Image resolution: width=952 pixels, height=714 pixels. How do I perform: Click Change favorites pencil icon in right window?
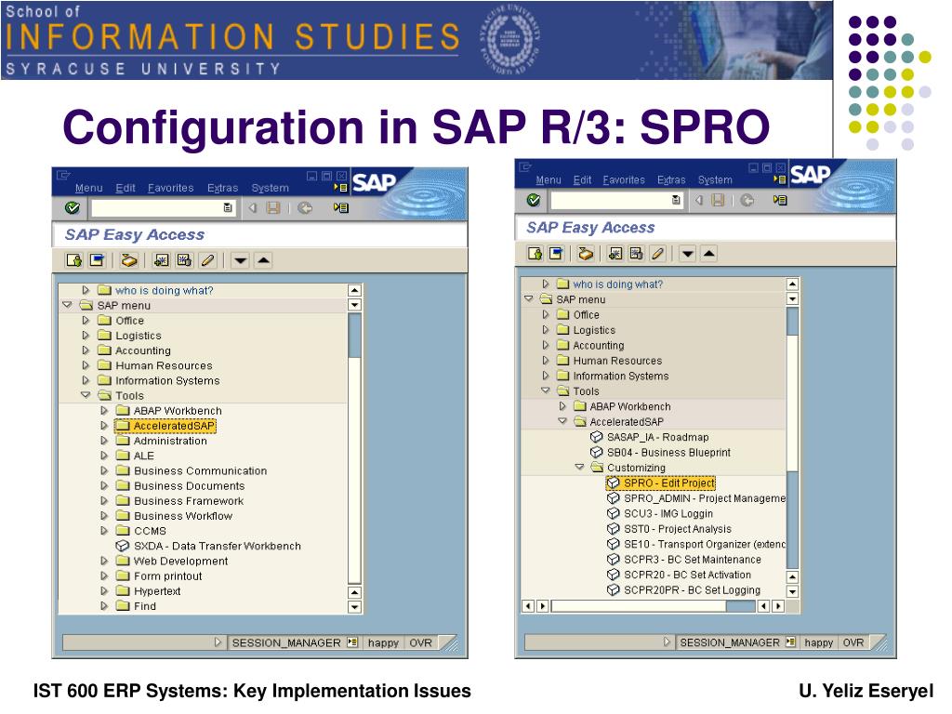coord(657,253)
